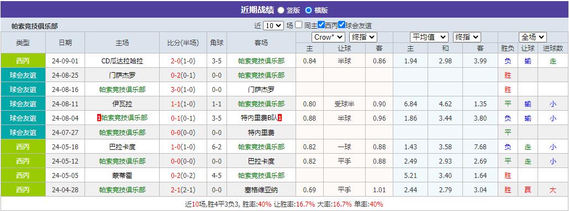Click the score 0-1(0-1) on 24-08-04

[183, 118]
